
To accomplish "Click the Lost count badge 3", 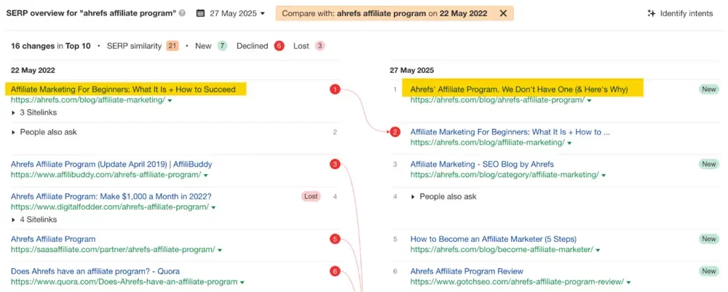I will (x=320, y=46).
